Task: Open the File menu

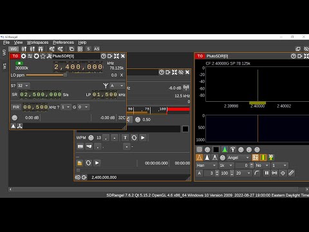Action: click(6, 43)
